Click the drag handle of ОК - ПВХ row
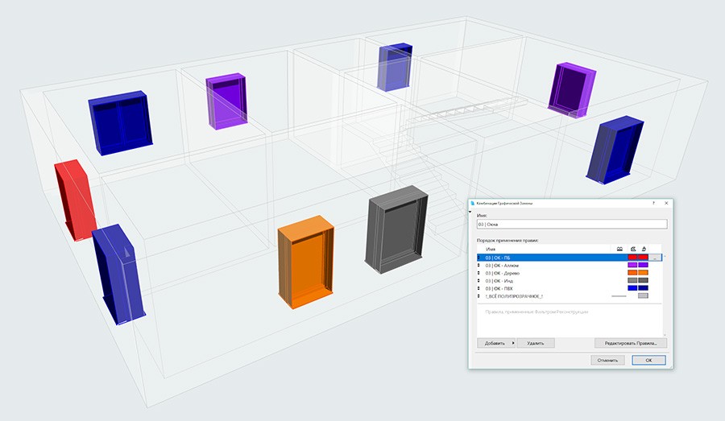725x421 pixels. pos(479,288)
